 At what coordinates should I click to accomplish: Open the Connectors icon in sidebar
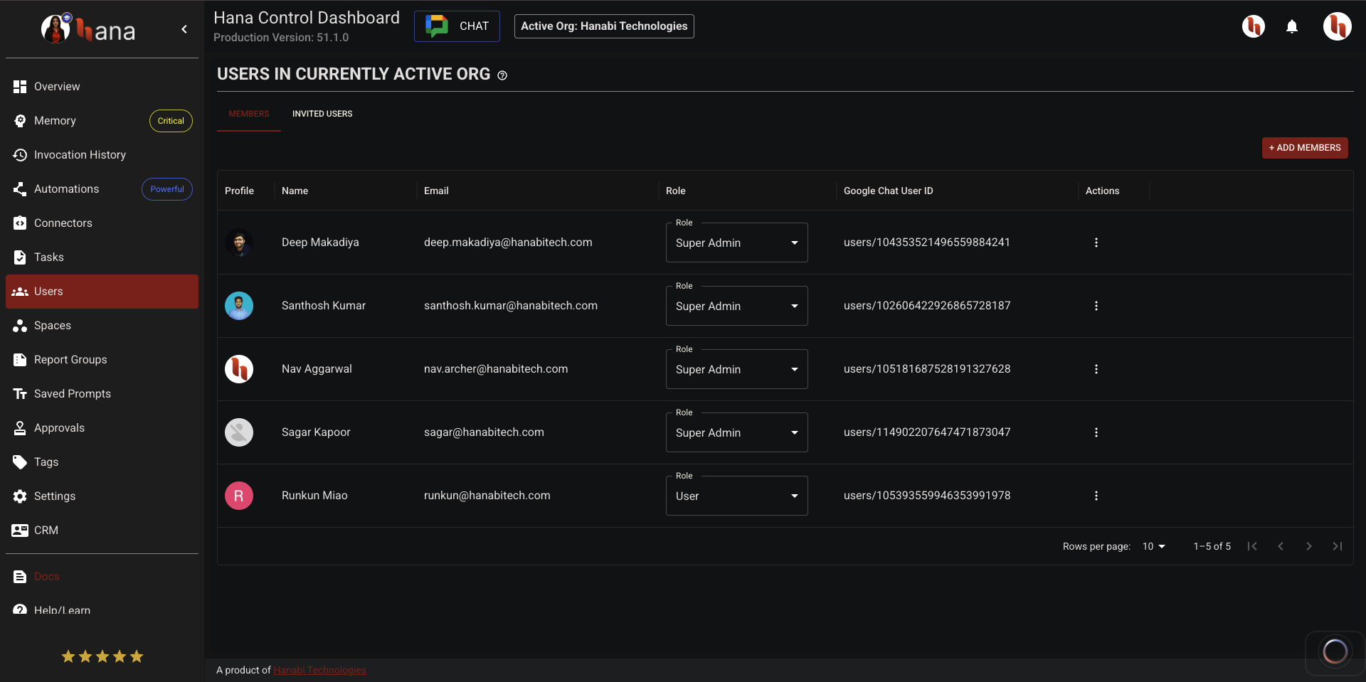point(20,223)
